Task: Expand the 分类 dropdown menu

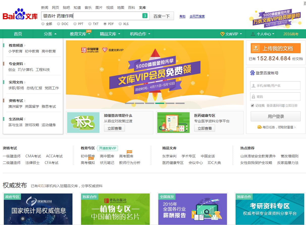Action: coord(50,34)
